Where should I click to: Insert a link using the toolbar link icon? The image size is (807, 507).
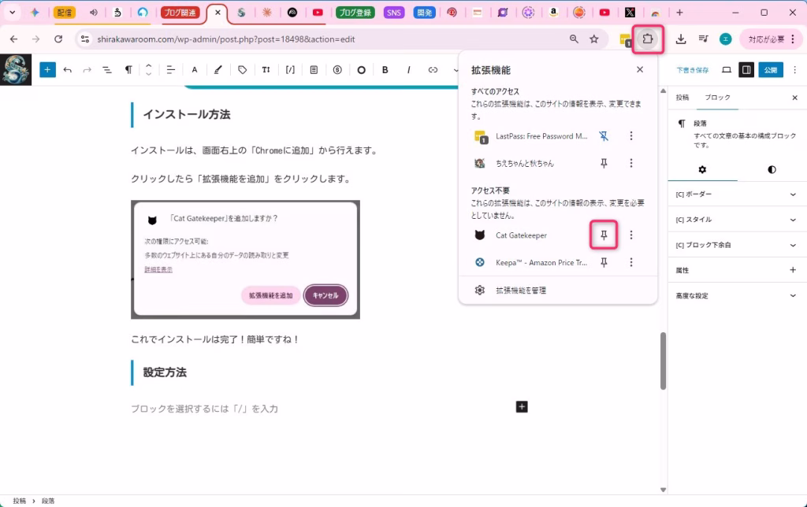[x=433, y=70]
